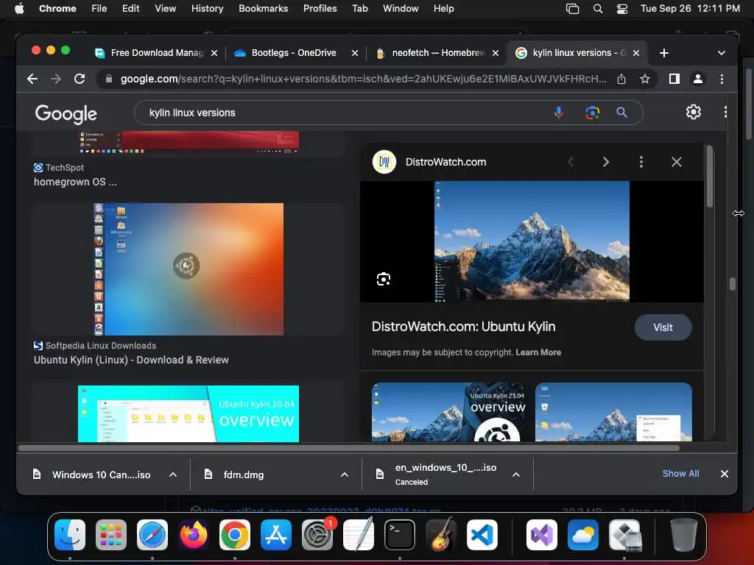
Task: Show next image in preview panel
Action: point(606,162)
